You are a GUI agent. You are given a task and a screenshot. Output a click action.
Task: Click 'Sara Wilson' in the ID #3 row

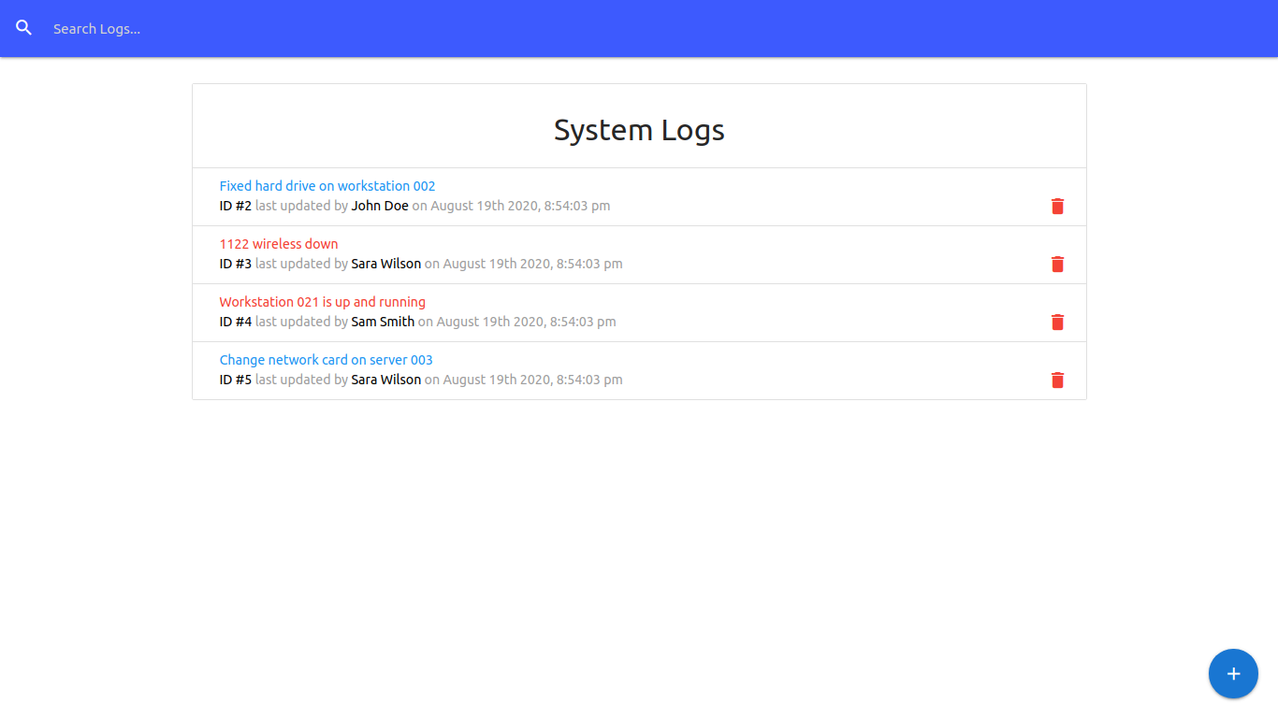coord(386,264)
